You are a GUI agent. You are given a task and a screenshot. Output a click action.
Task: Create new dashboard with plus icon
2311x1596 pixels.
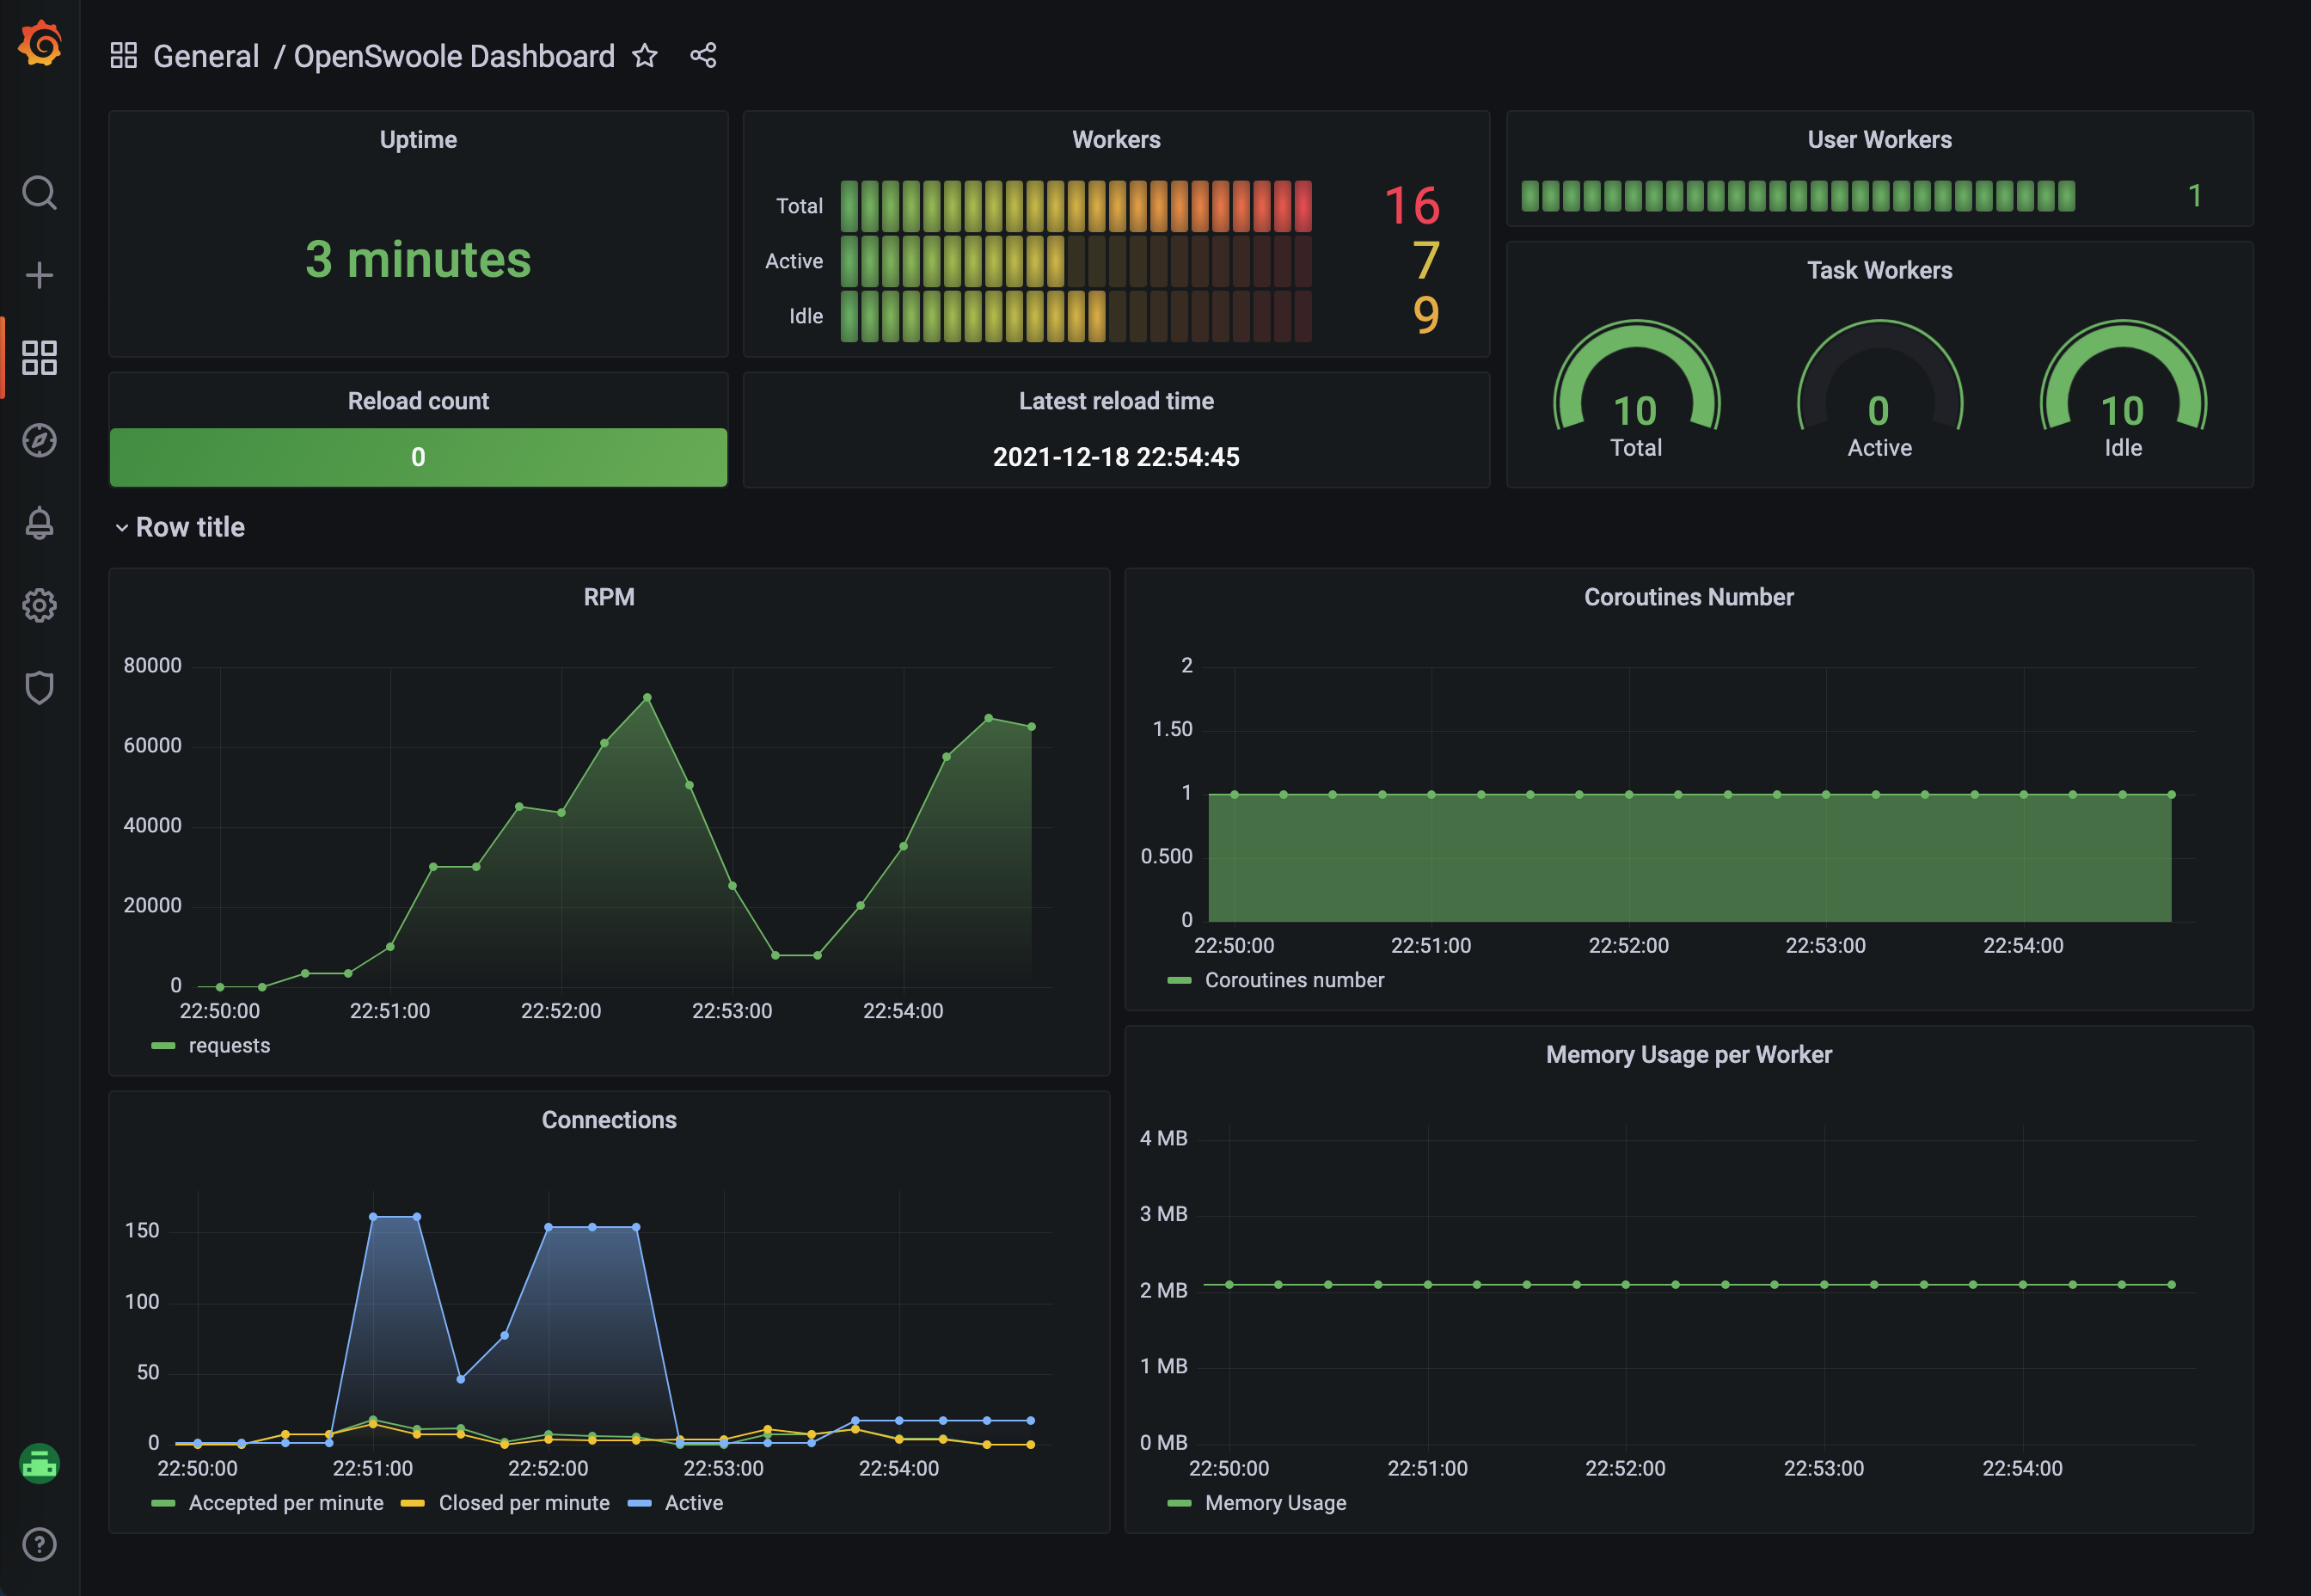[40, 273]
